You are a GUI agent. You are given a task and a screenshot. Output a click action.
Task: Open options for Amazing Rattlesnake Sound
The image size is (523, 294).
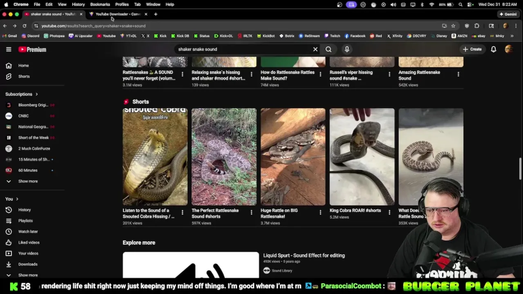[x=458, y=74]
